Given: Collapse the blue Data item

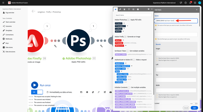Looking at the screenshot, I should coord(122,71).
